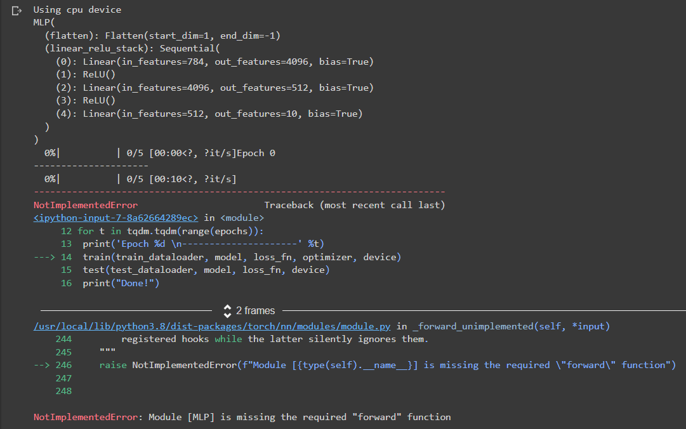Image resolution: width=686 pixels, height=429 pixels.
Task: Click the print("Done!") statement on line 16
Action: click(x=121, y=282)
